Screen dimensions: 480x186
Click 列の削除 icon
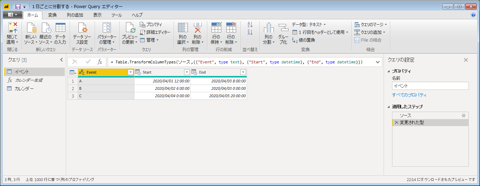pos(197,27)
